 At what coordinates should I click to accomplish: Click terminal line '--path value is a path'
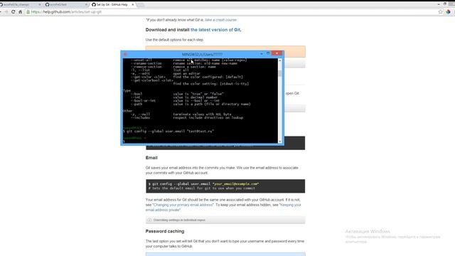click(x=191, y=105)
